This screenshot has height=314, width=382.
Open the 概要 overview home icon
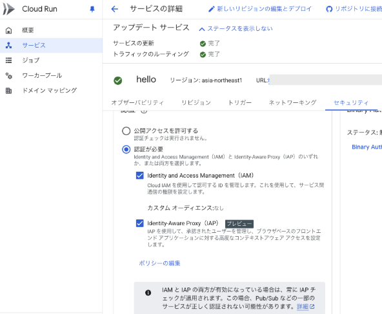tap(8, 30)
